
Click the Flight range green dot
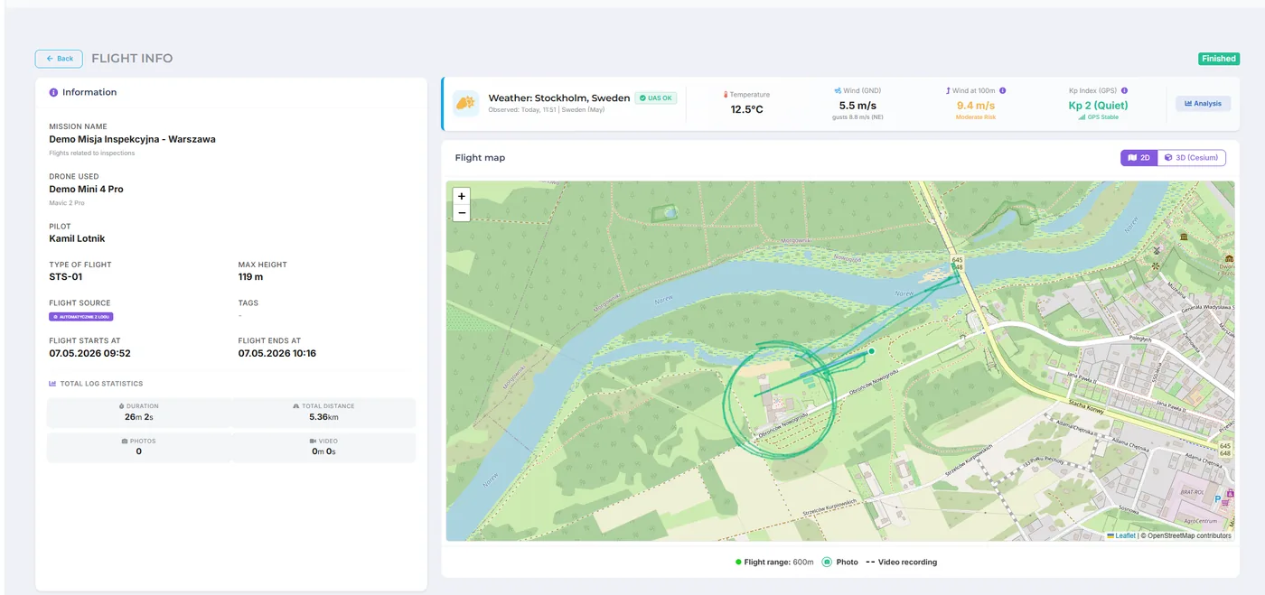click(x=738, y=562)
